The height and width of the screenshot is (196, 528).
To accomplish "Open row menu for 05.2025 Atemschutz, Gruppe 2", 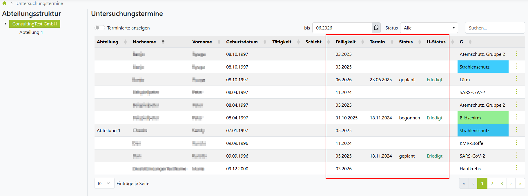I will point(516,104).
